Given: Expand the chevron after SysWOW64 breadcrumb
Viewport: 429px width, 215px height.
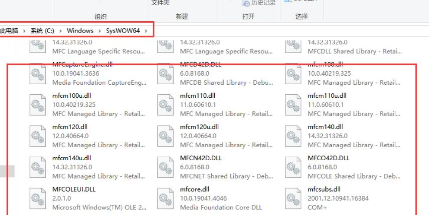Looking at the screenshot, I should click(146, 31).
